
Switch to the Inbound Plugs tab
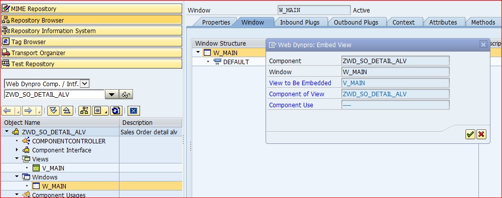pyautogui.click(x=300, y=22)
